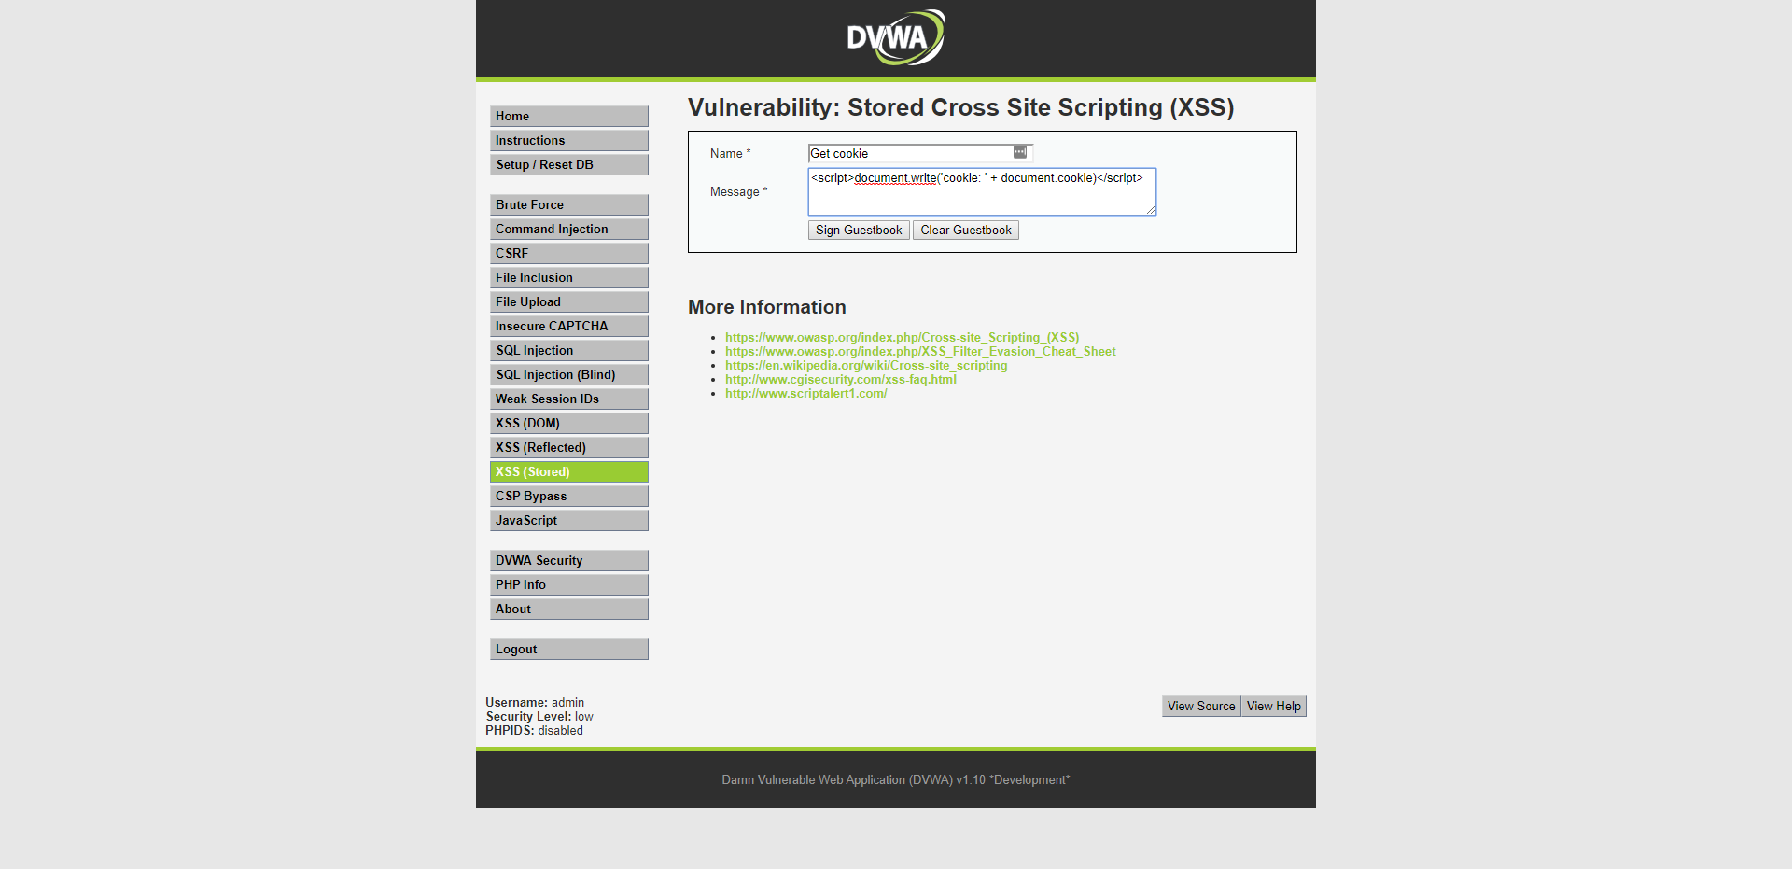This screenshot has height=869, width=1792.
Task: Click Logout in the sidebar
Action: click(568, 649)
